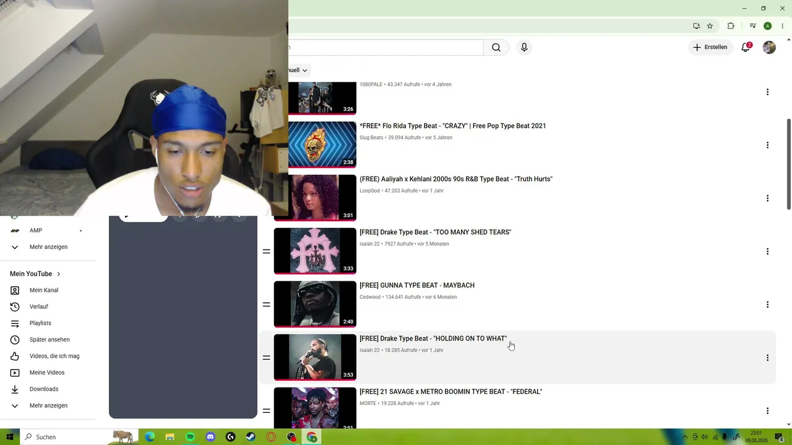792x445 pixels.
Task: Open options for GUNNA 'MAYBACH' video
Action: pos(767,305)
